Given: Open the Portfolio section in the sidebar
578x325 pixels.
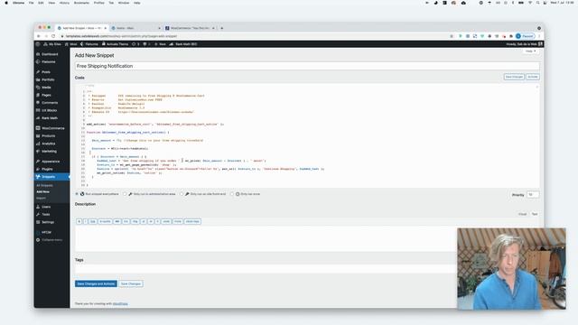Looking at the screenshot, I should coord(48,79).
